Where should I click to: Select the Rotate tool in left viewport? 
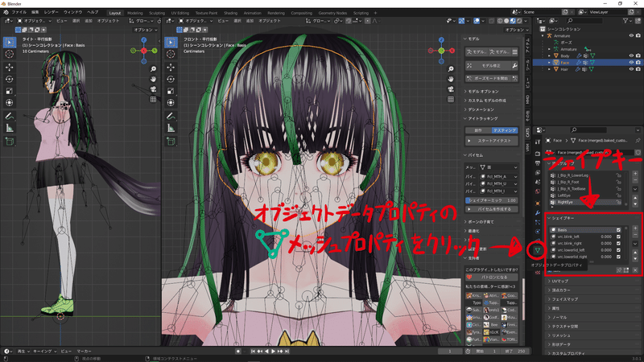click(x=10, y=79)
